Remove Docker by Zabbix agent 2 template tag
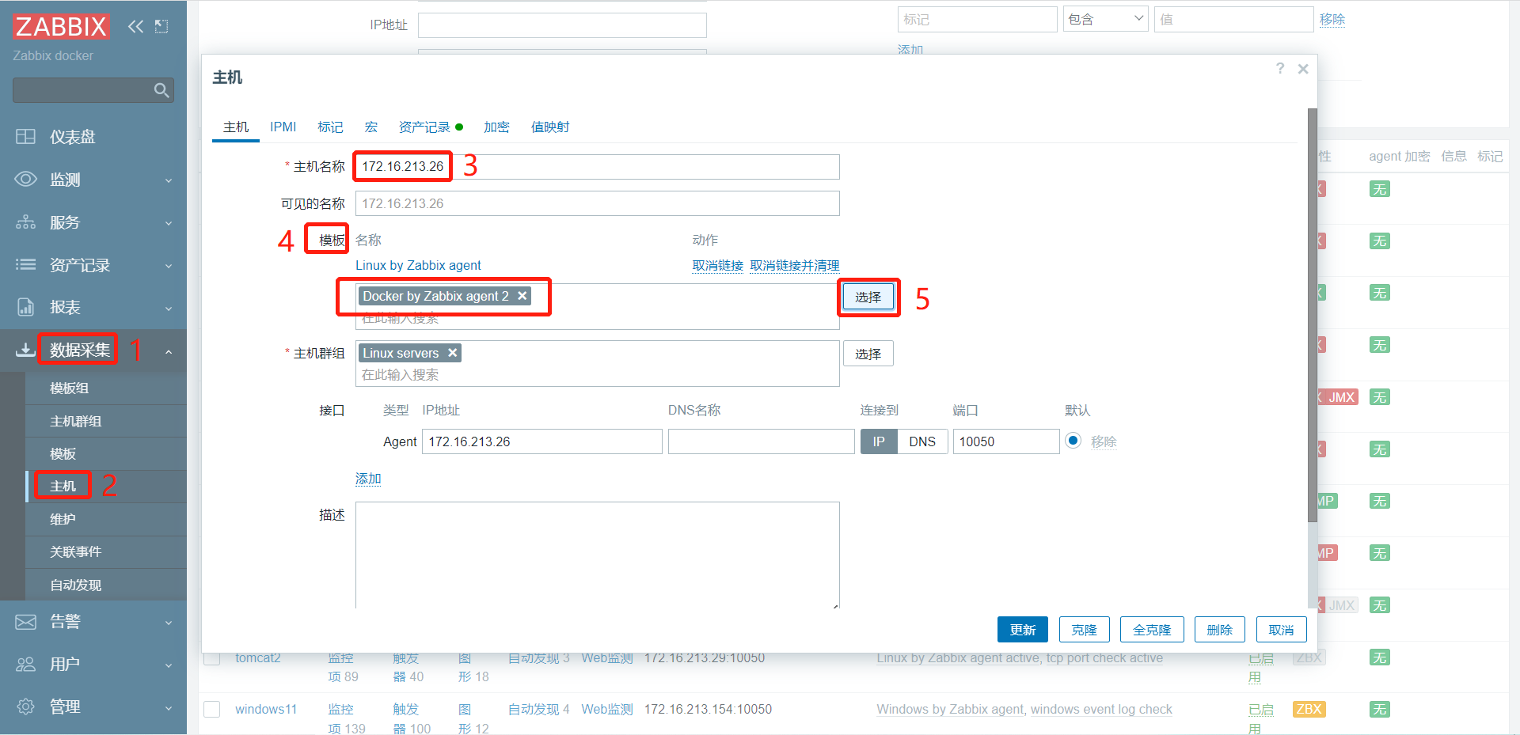The width and height of the screenshot is (1520, 735). pos(522,296)
